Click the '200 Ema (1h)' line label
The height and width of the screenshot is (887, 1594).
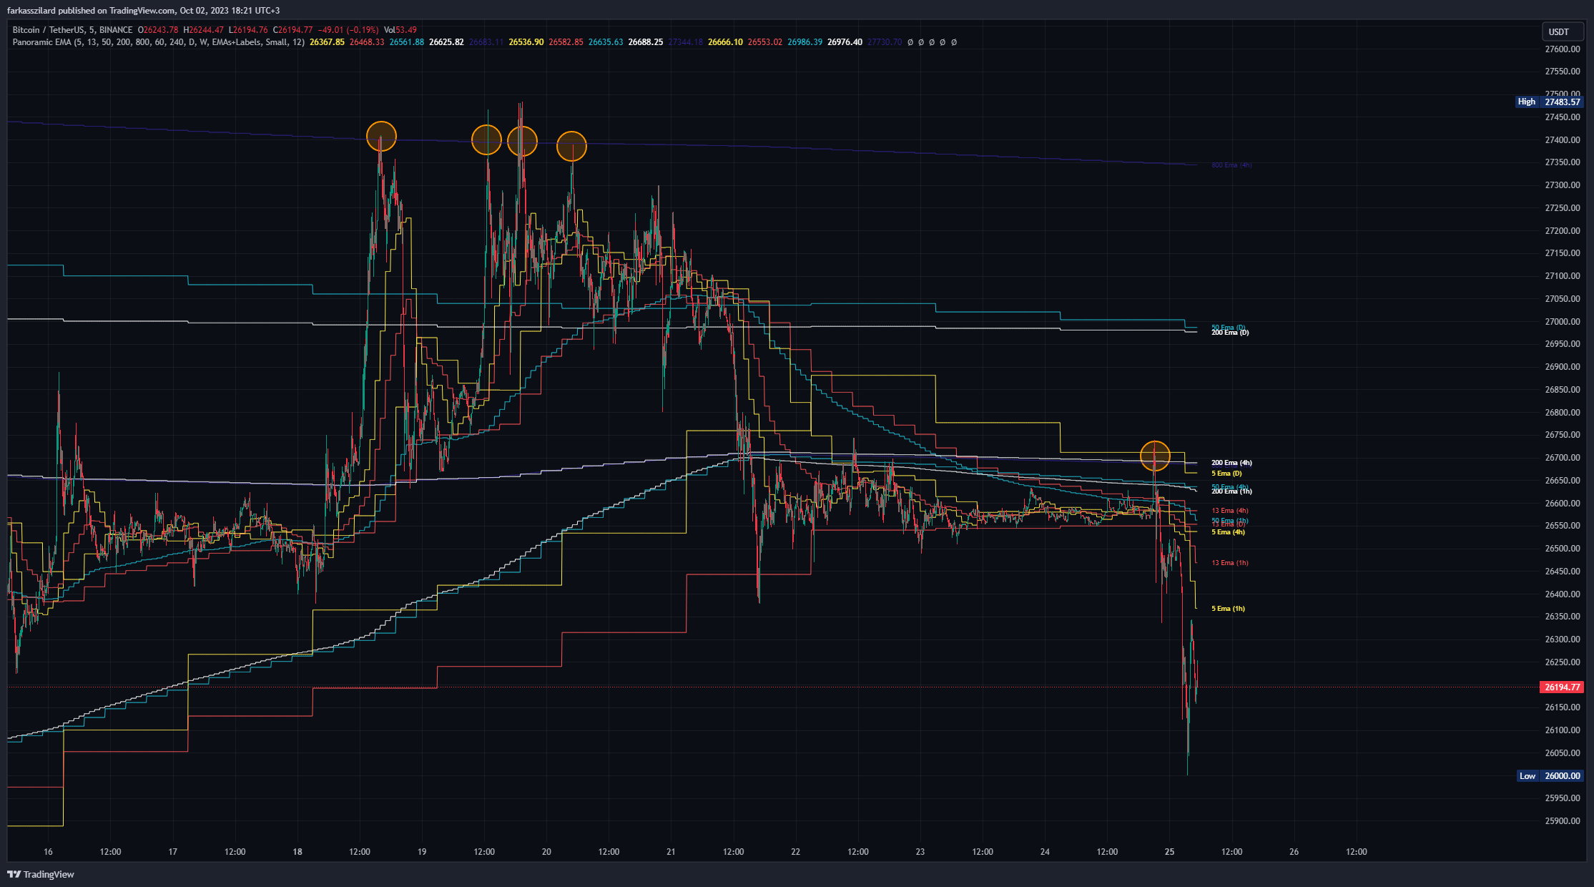1231,491
